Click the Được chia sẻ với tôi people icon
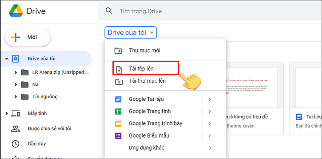322x159 pixels. pyautogui.click(x=15, y=129)
